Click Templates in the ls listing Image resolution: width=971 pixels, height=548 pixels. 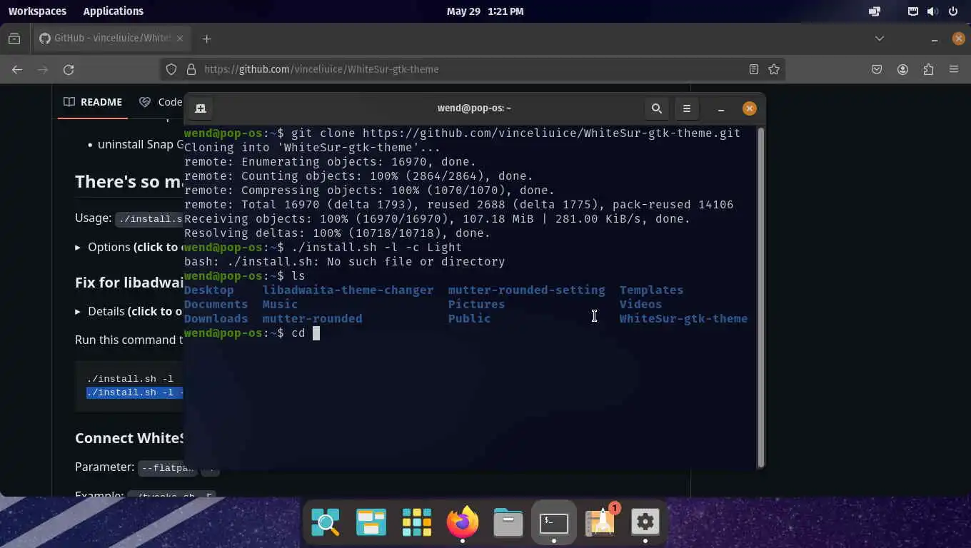651,290
